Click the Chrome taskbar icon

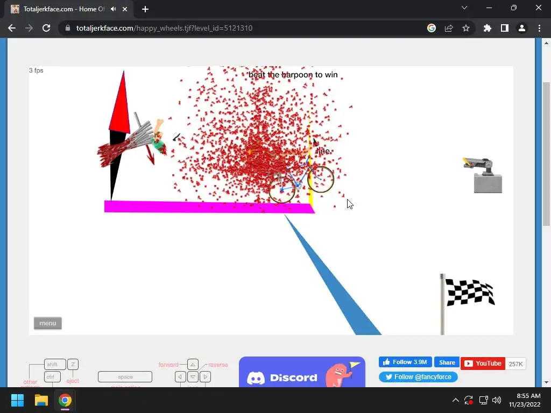pos(65,400)
